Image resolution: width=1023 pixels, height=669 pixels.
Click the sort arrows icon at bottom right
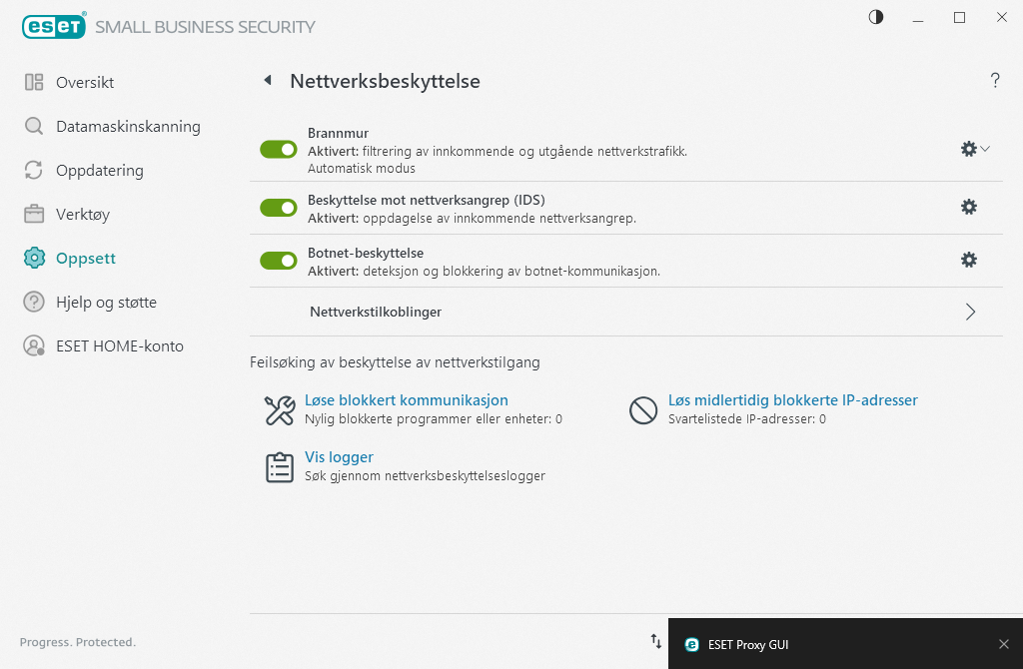tap(655, 642)
